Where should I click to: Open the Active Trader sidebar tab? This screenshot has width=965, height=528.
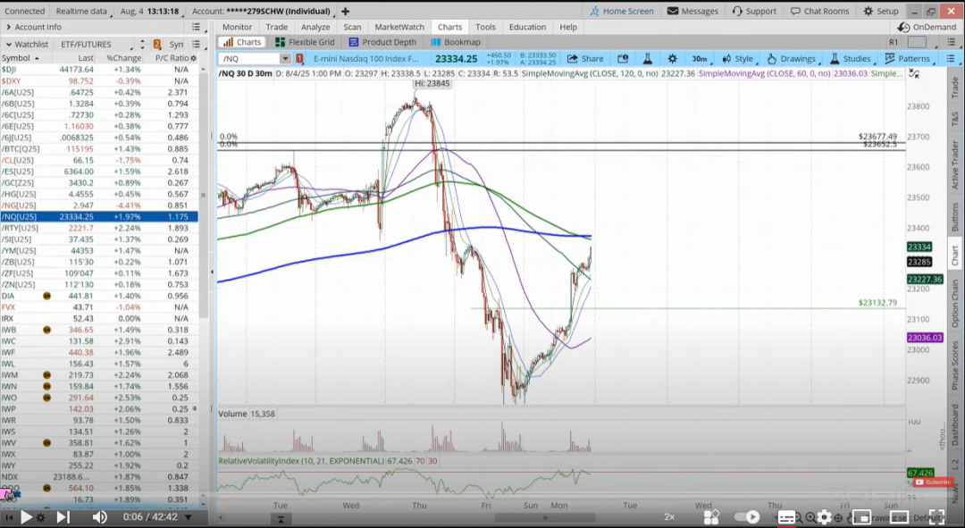point(954,164)
